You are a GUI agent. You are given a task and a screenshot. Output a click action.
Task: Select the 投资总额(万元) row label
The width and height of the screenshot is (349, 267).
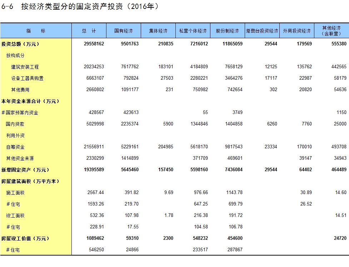pyautogui.click(x=20, y=44)
